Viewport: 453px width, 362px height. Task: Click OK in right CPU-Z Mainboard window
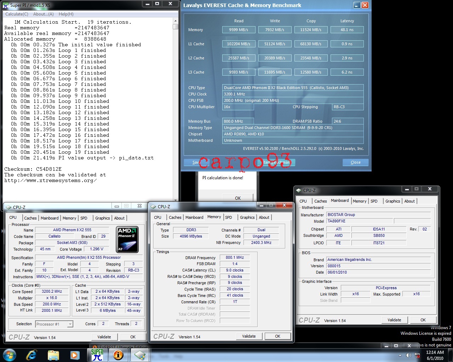(423, 320)
